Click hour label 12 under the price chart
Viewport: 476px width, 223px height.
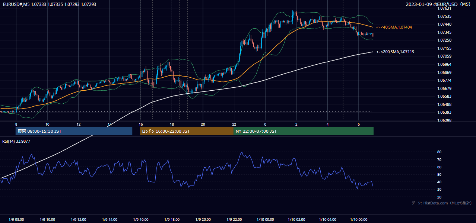pos(78,124)
